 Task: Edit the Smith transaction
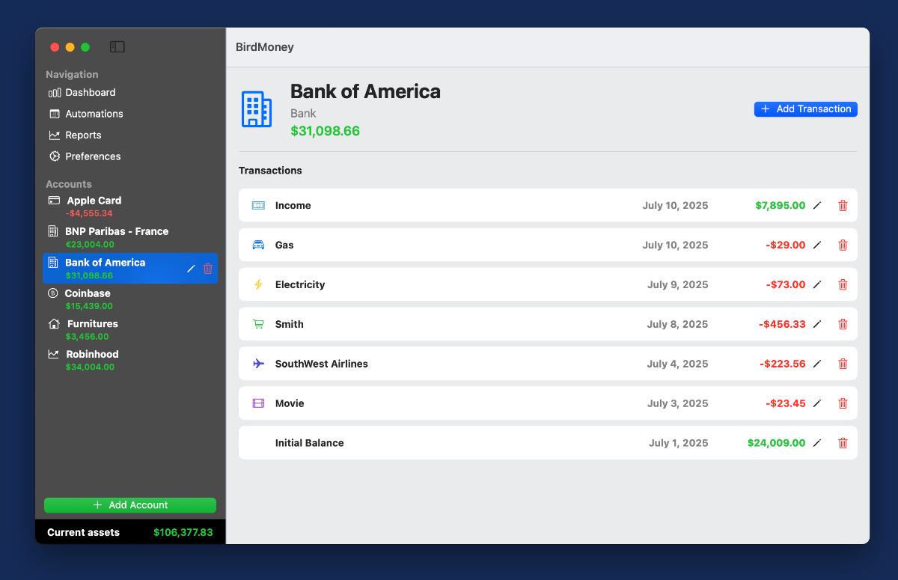coord(817,324)
